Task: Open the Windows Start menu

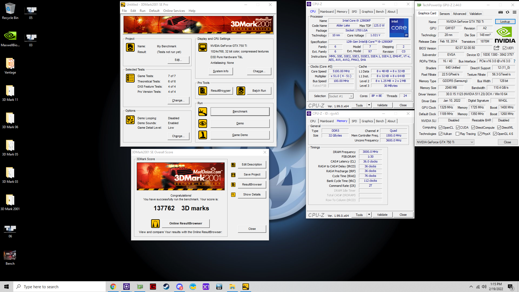Action: (6, 287)
